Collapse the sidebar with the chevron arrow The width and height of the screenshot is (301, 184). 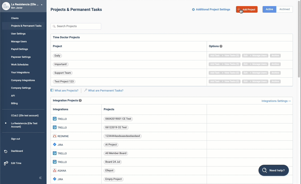coord(40,178)
